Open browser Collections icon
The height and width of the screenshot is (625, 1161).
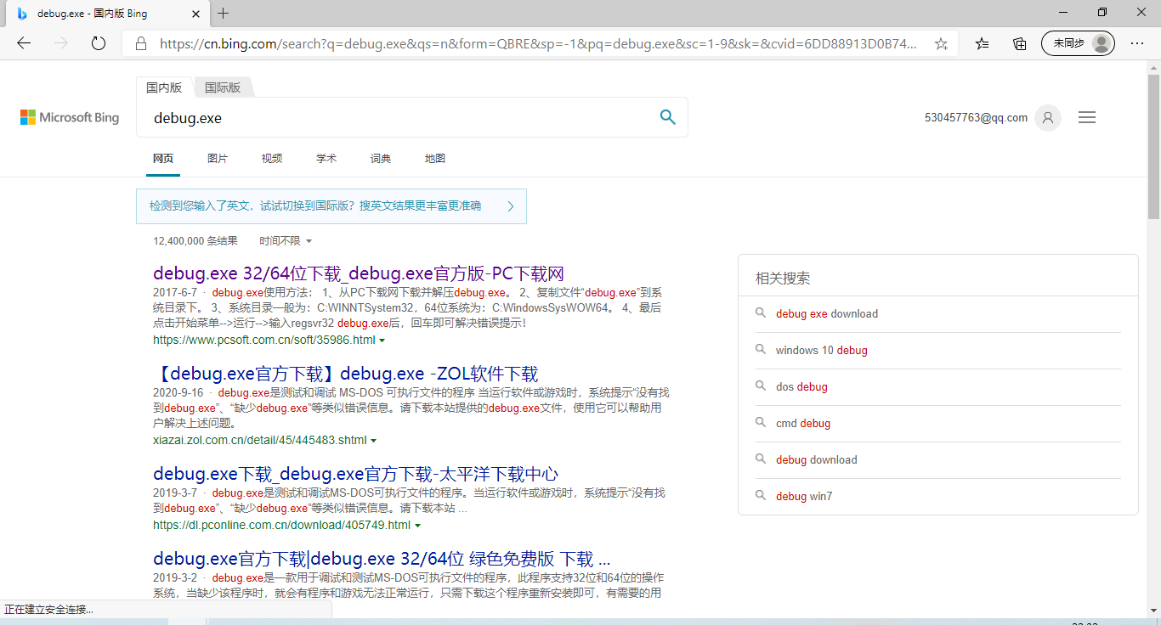[1019, 42]
